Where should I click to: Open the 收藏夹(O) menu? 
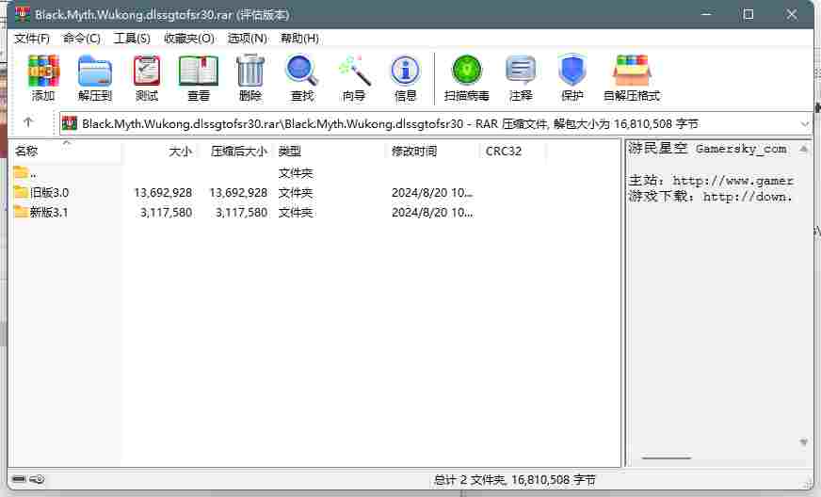point(189,39)
